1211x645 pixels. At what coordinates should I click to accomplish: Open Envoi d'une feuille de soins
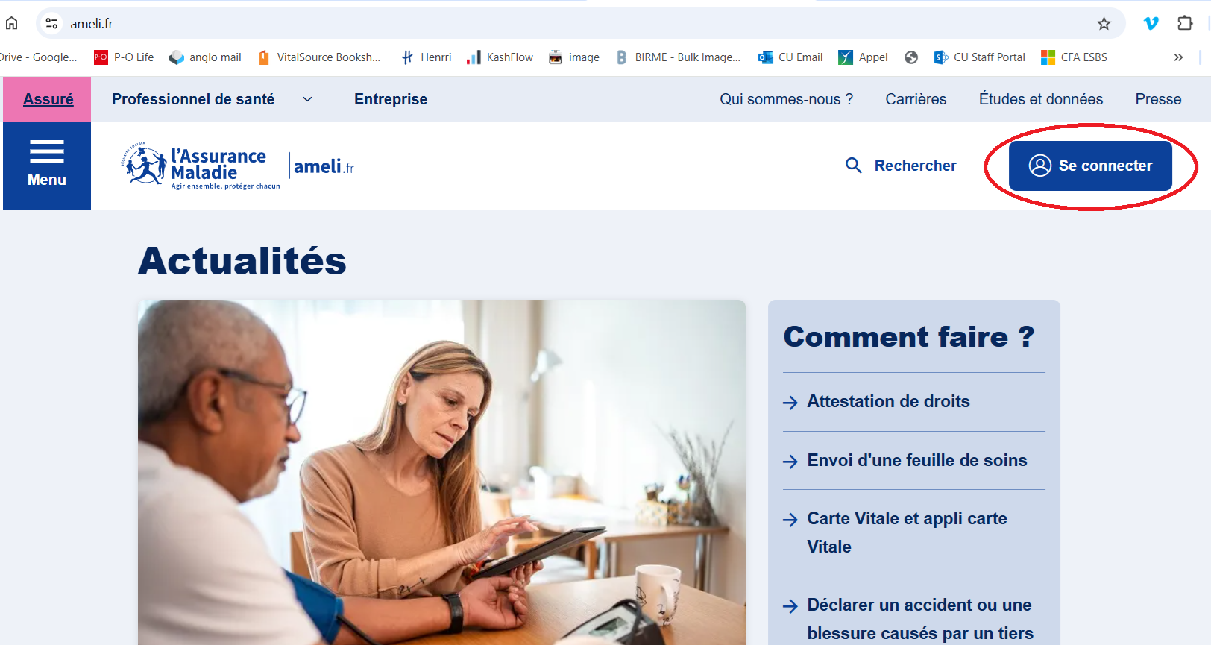pyautogui.click(x=916, y=460)
